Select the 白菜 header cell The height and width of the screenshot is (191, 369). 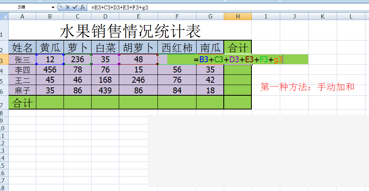tap(105, 48)
